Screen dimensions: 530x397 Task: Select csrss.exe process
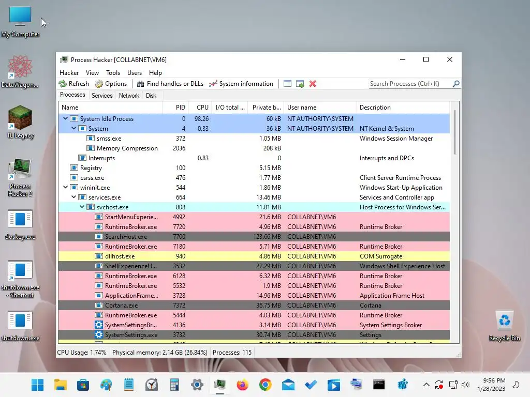(254, 178)
